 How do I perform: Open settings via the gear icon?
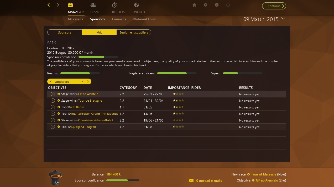point(205,5)
